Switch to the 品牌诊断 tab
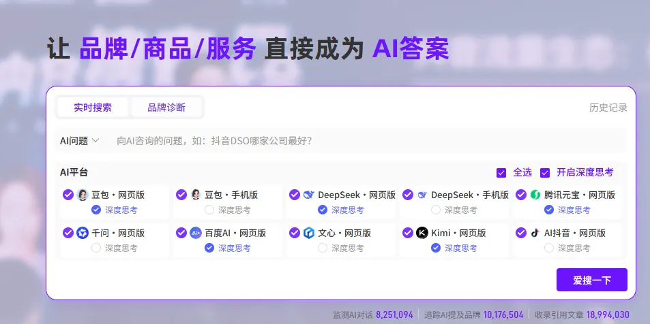This screenshot has width=650, height=324. pyautogui.click(x=166, y=108)
